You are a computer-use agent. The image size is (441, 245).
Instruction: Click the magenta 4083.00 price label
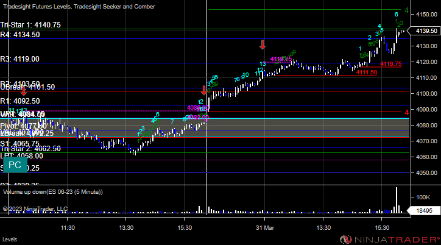click(198, 117)
